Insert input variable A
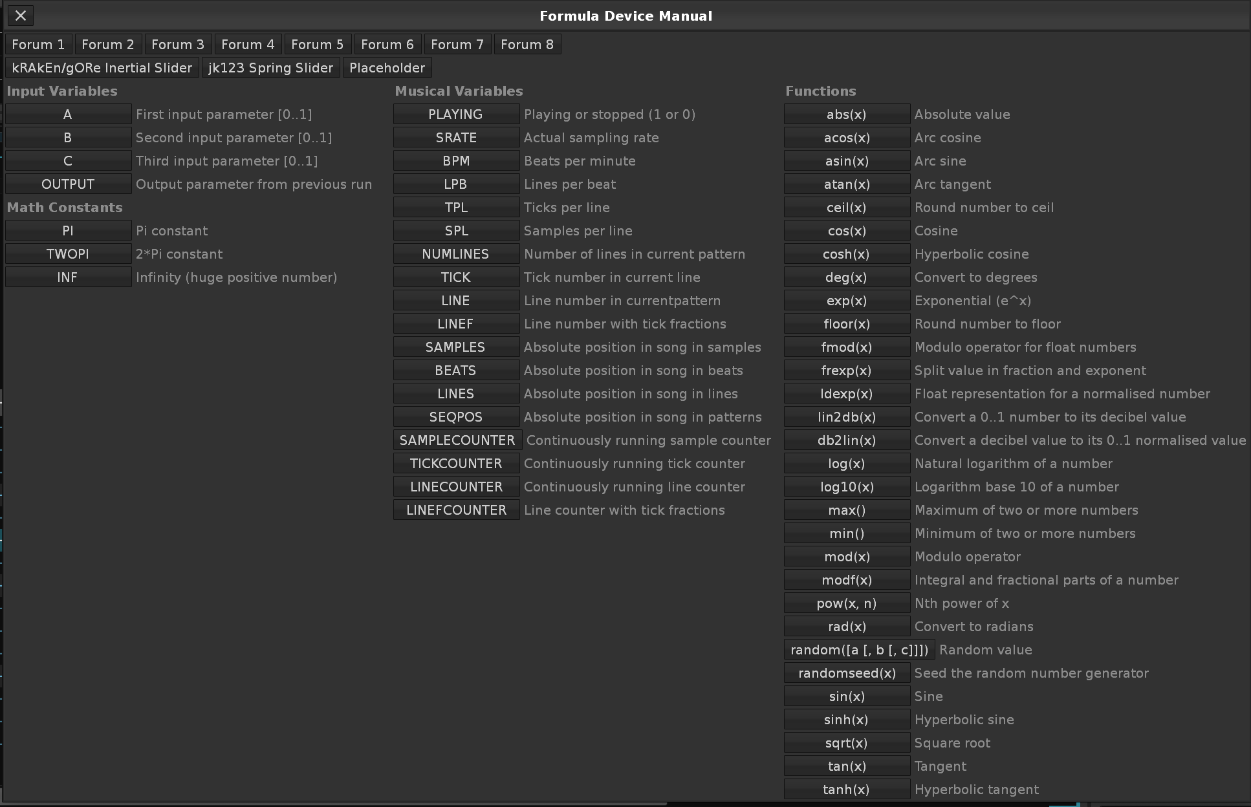 point(68,114)
